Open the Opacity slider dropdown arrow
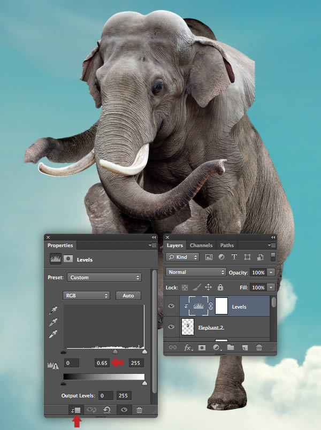 coord(271,272)
